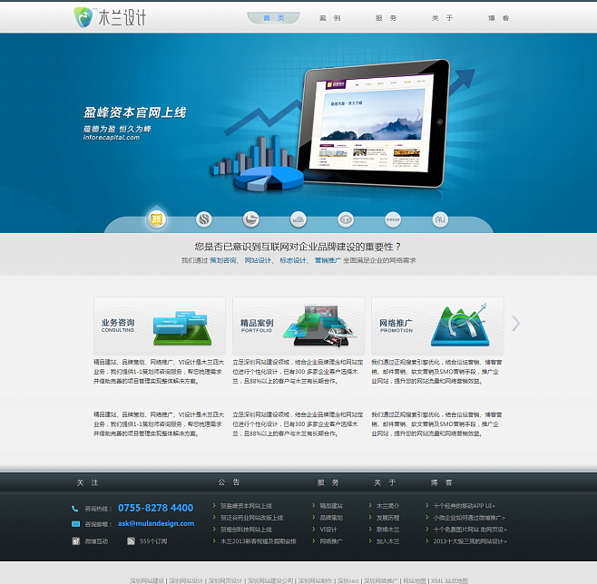
Task: Select the S-logo slide indicator
Action: click(204, 219)
